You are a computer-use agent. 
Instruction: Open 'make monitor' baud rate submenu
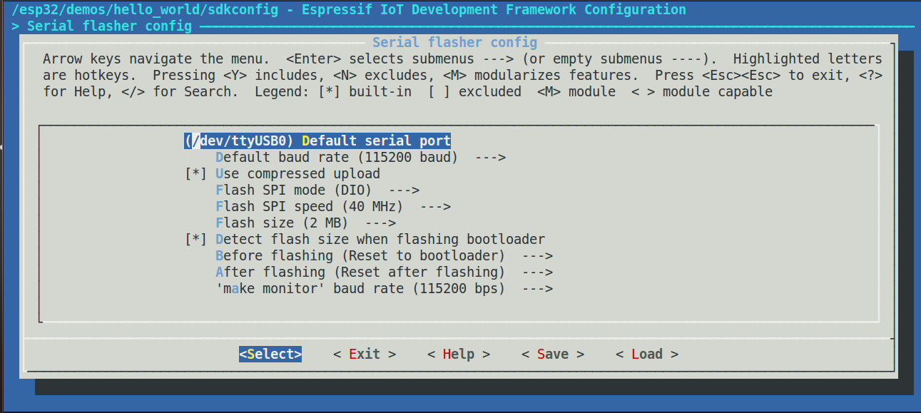(360, 288)
